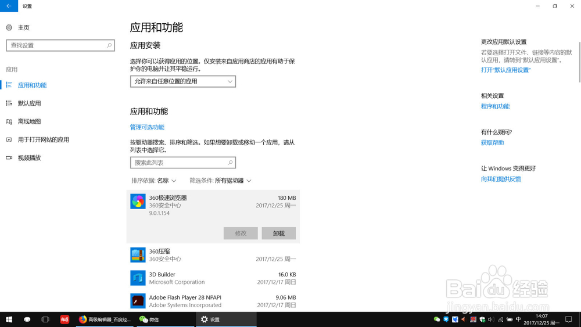Click the 查找设置 search field
Viewport: 581px width, 327px height.
point(60,45)
